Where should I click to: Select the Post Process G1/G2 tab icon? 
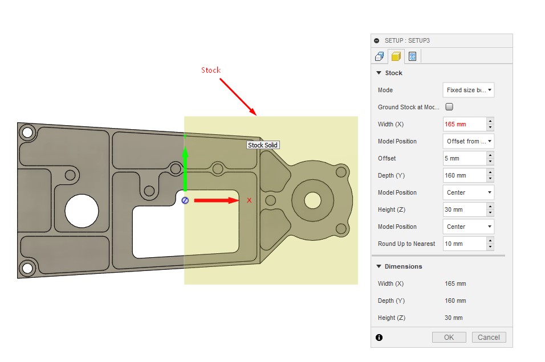click(412, 55)
